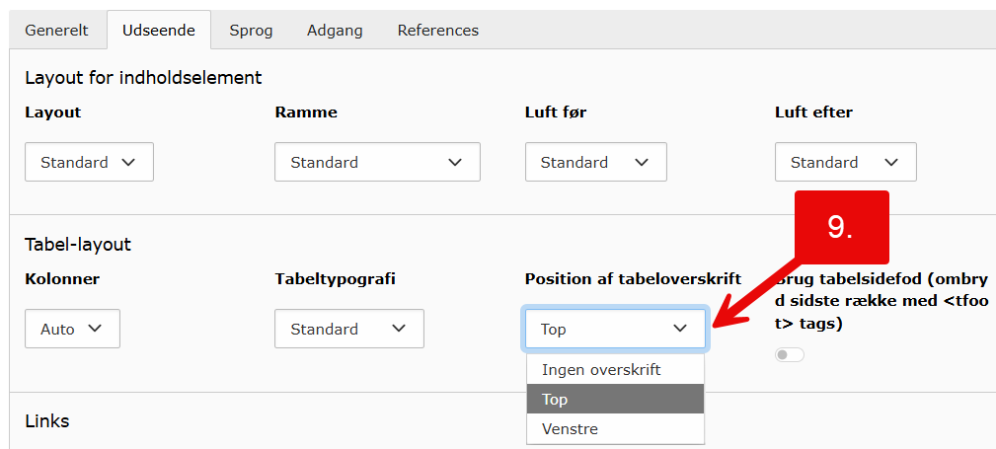This screenshot has width=996, height=449.
Task: Click the Layout for indholdselement heading
Action: pyautogui.click(x=143, y=77)
